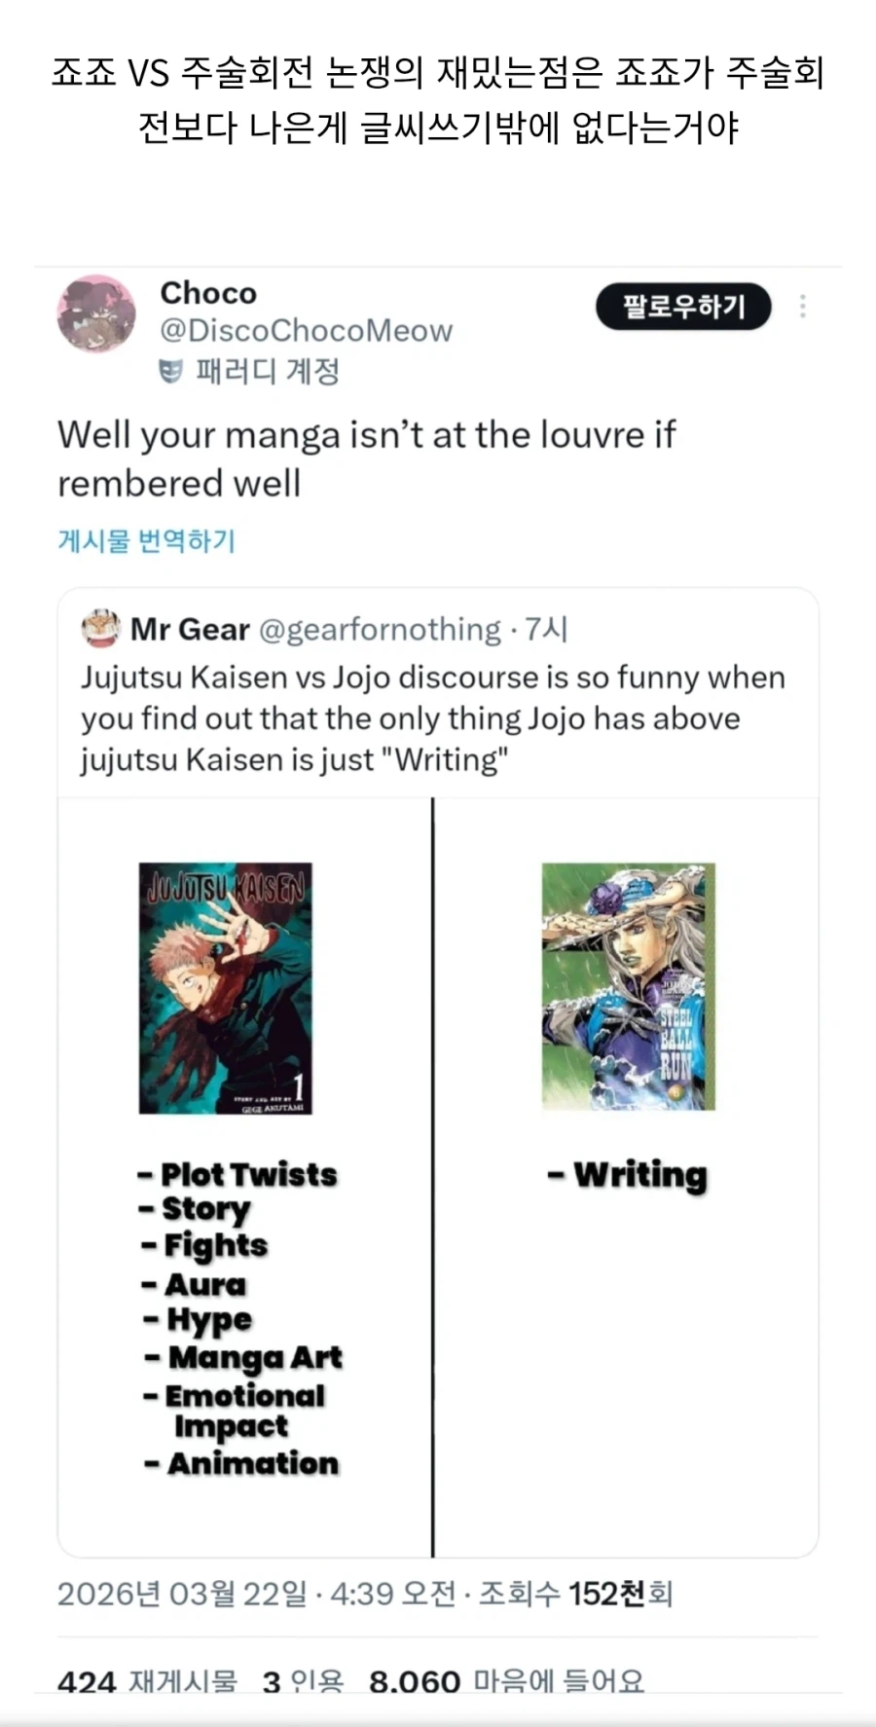Click the quoted Jujutsu Kaisen vs Jojo text
Viewport: 876px width, 1727px height.
pos(432,718)
